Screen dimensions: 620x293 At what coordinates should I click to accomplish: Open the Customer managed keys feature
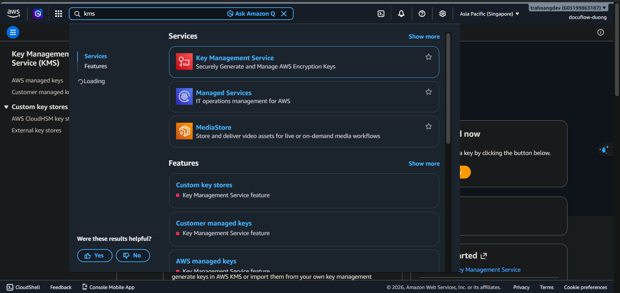coord(214,223)
